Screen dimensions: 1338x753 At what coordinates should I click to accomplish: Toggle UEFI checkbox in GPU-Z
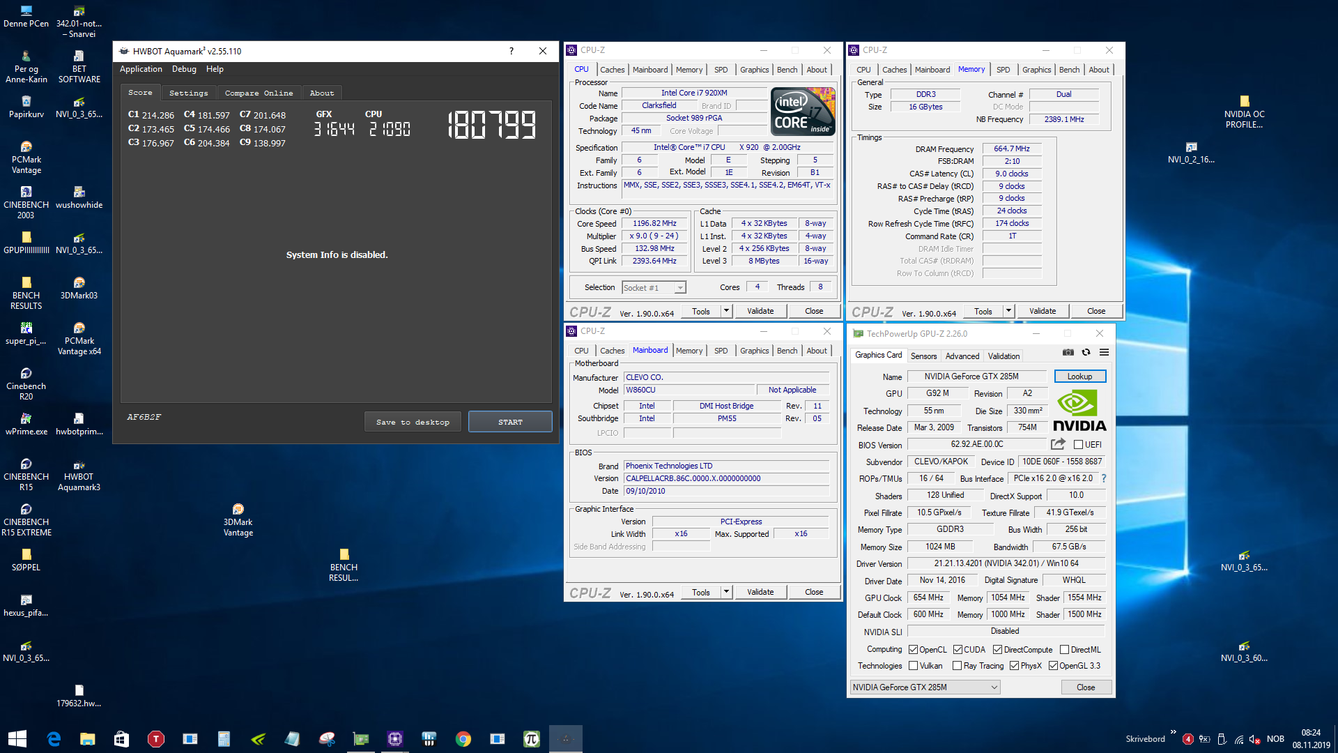click(1078, 445)
